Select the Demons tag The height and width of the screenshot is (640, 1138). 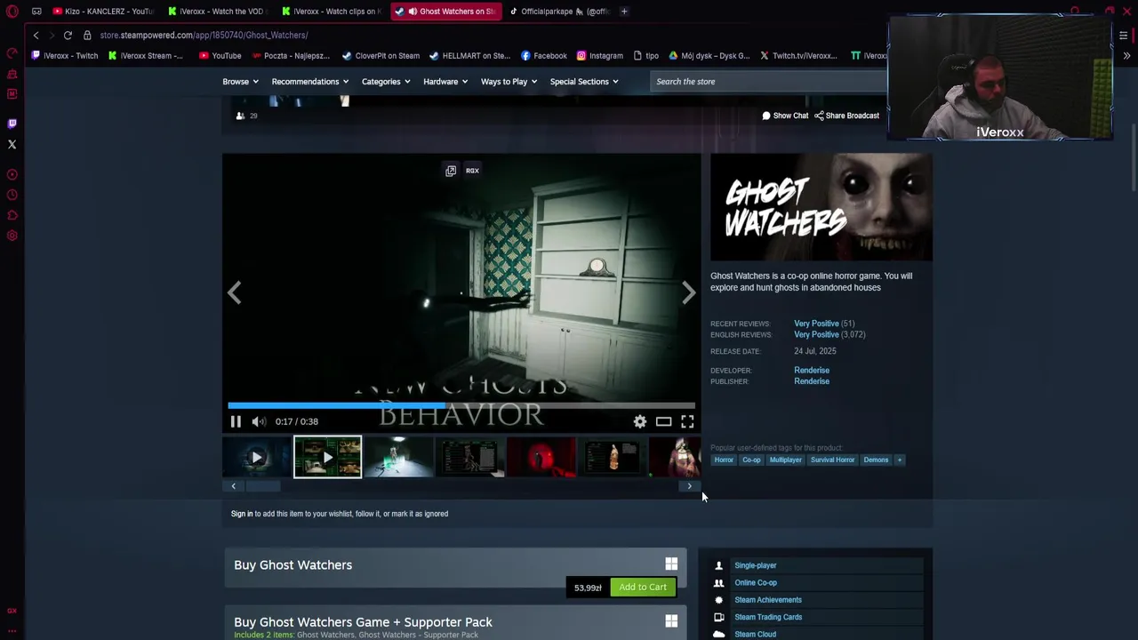pyautogui.click(x=876, y=460)
